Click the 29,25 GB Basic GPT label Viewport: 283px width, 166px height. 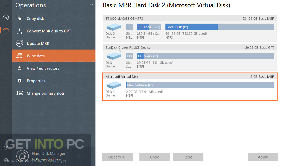pyautogui.click(x=260, y=47)
